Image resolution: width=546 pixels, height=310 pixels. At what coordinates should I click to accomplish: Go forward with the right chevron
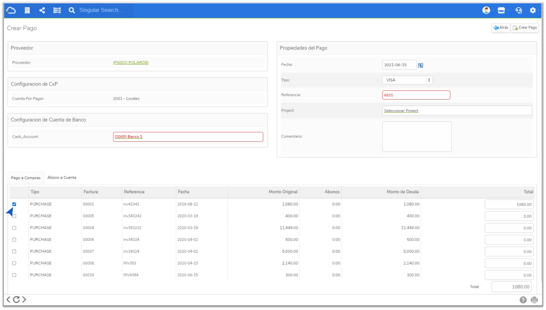coord(24,300)
